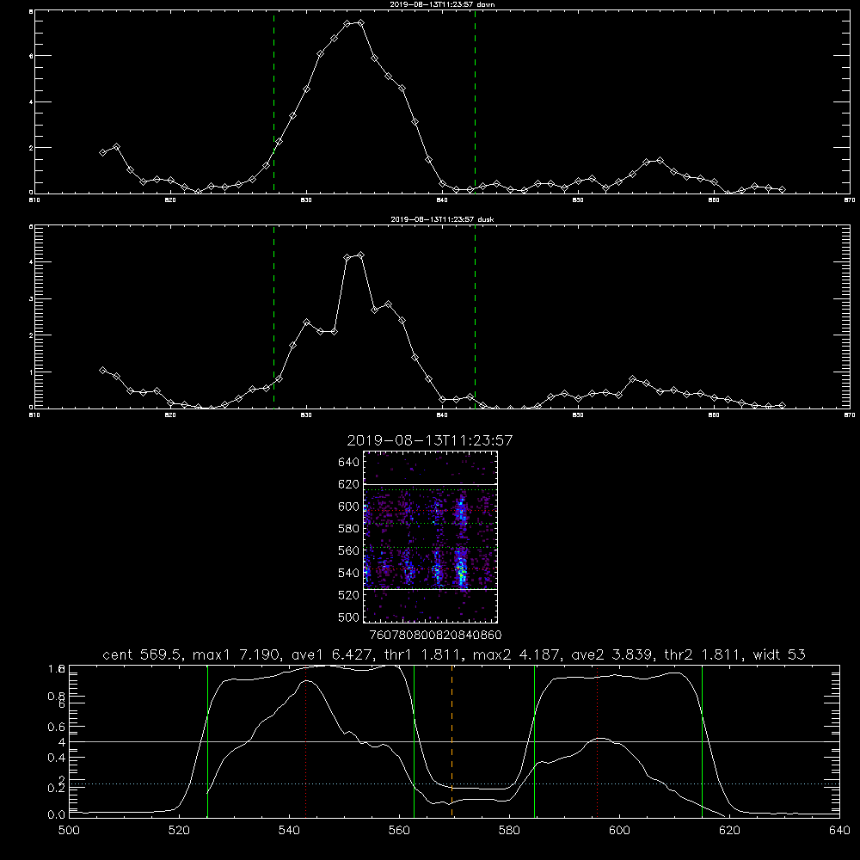Click the right green dashed line in dusk plot
This screenshot has width=860, height=860.
tap(475, 316)
